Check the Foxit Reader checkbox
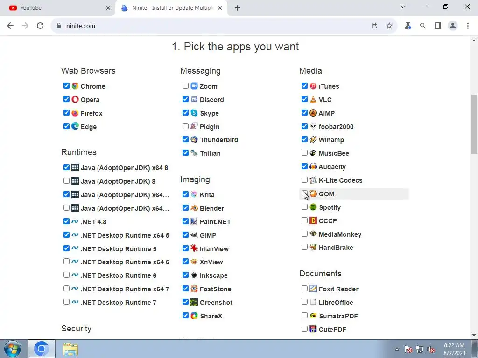 304,288
